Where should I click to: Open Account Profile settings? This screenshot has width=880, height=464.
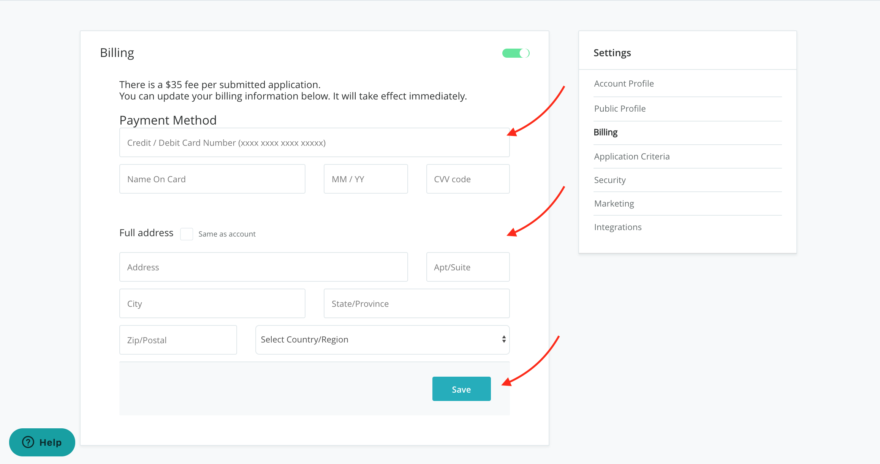(x=624, y=84)
